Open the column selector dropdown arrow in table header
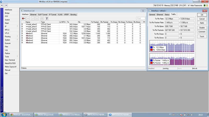Screen dimensions: 209x117 click(144, 22)
